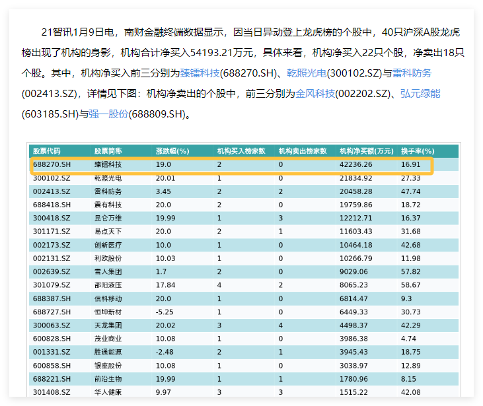Open the 乾照光电 stock link
The width and height of the screenshot is (483, 406).
click(x=307, y=73)
